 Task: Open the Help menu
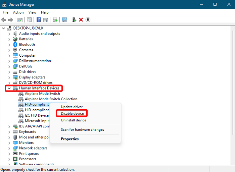45,12
